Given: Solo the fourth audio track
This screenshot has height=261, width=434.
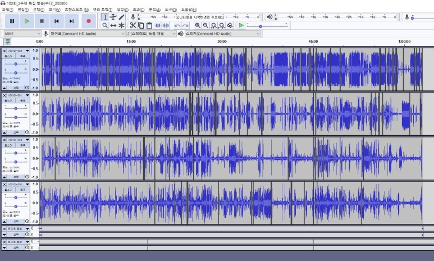Looking at the screenshot, I should 22,190.
